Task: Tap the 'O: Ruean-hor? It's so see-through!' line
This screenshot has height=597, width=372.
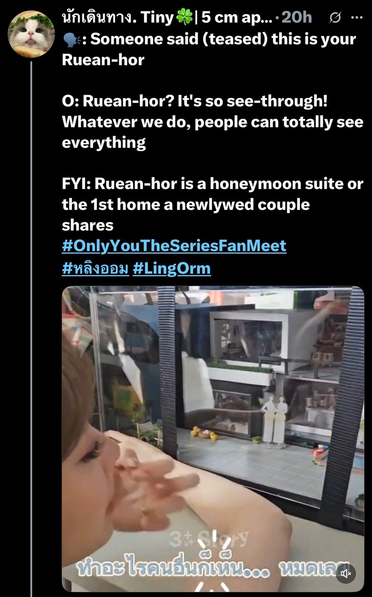Action: click(213, 122)
